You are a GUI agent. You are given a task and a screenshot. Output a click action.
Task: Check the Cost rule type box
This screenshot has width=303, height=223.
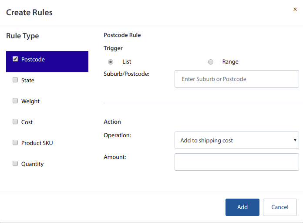(15, 122)
